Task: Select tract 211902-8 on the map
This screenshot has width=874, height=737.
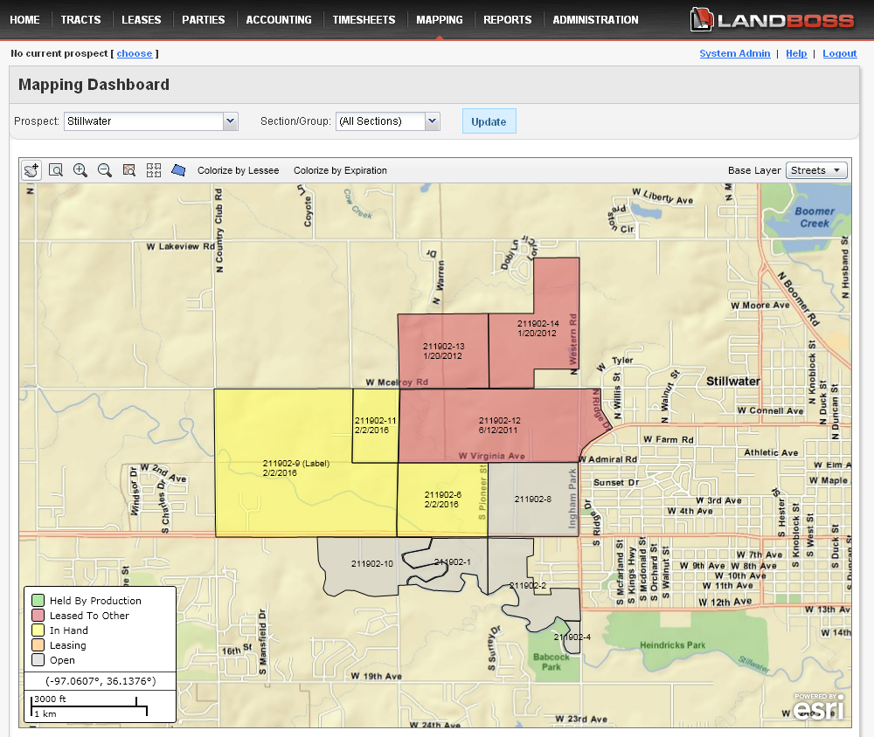Action: click(533, 499)
